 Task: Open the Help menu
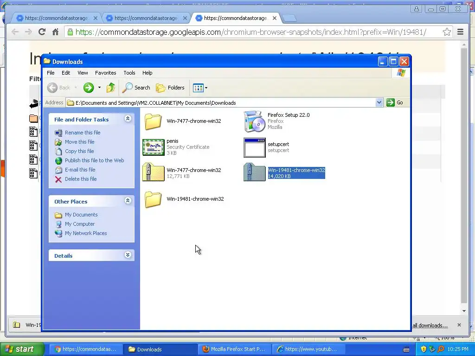tap(147, 73)
